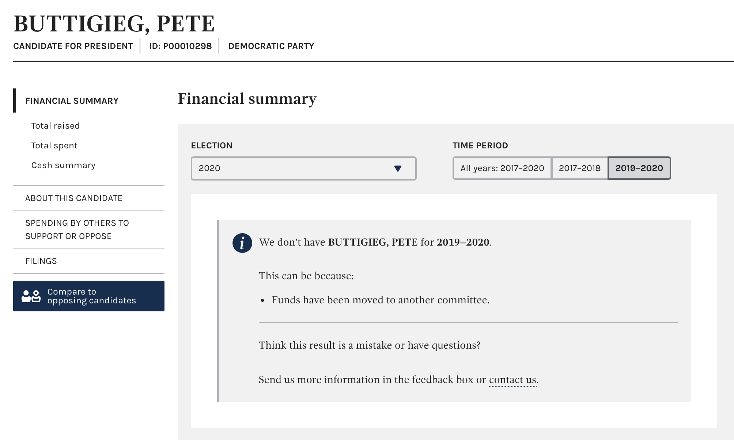This screenshot has height=440, width=734.
Task: Open the Election year dropdown
Action: 303,168
